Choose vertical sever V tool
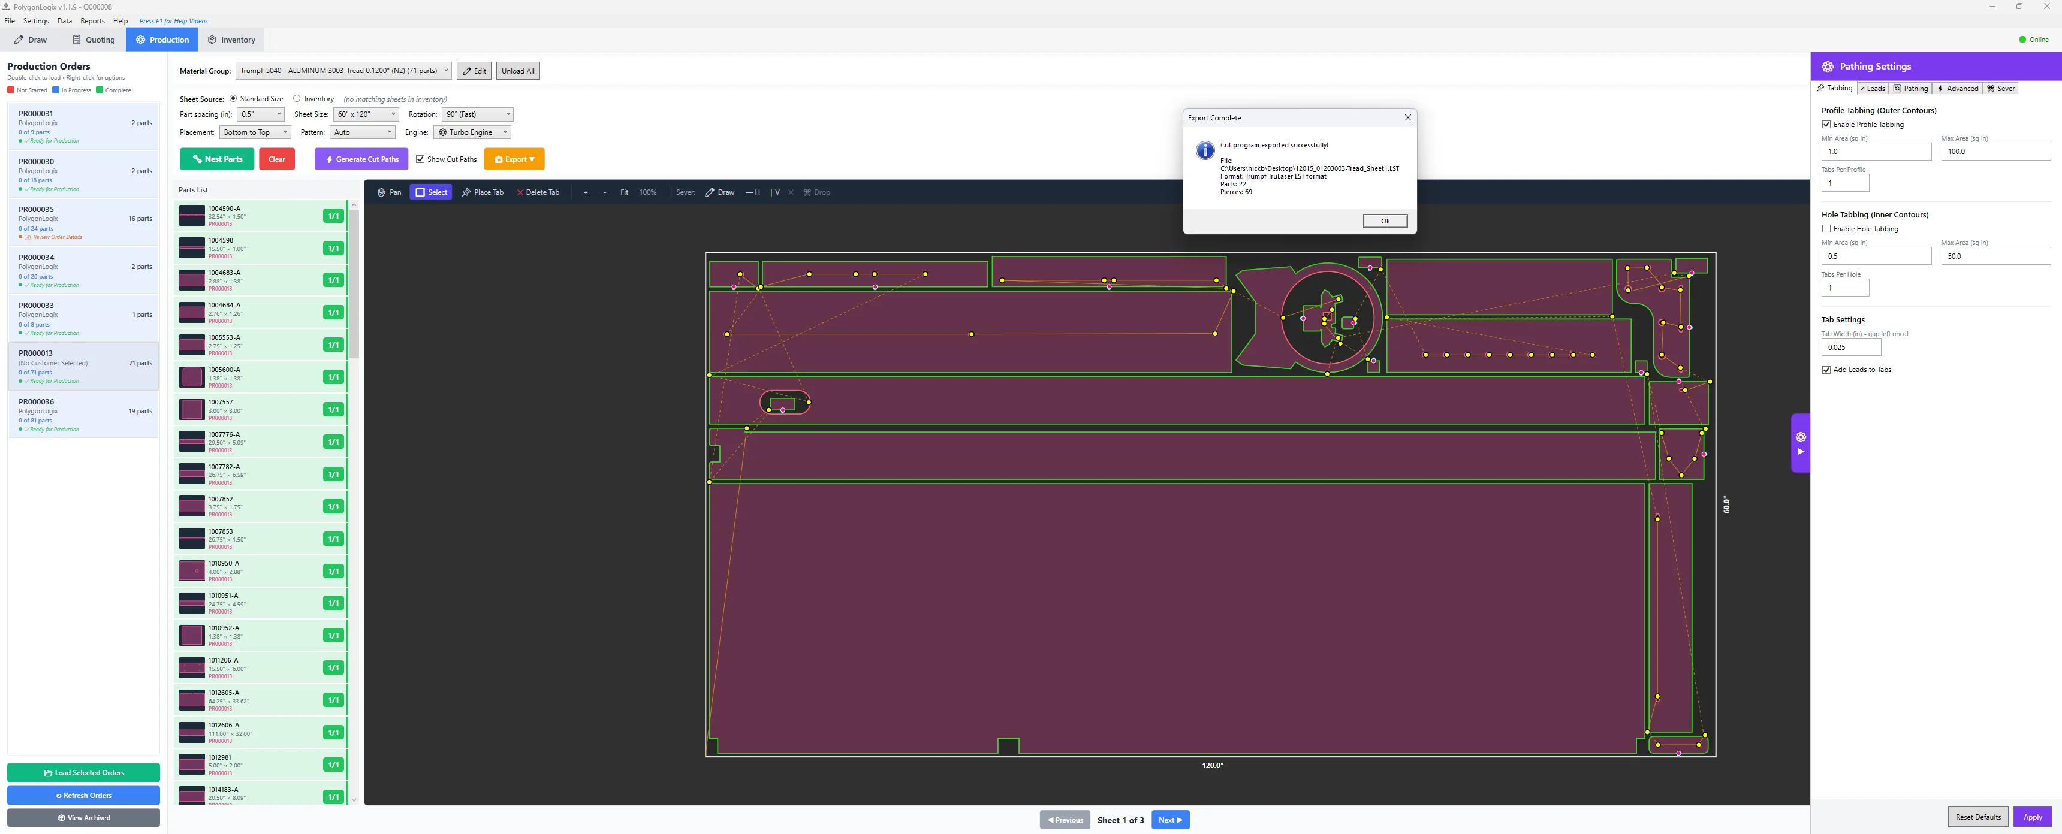2062x834 pixels. [775, 192]
